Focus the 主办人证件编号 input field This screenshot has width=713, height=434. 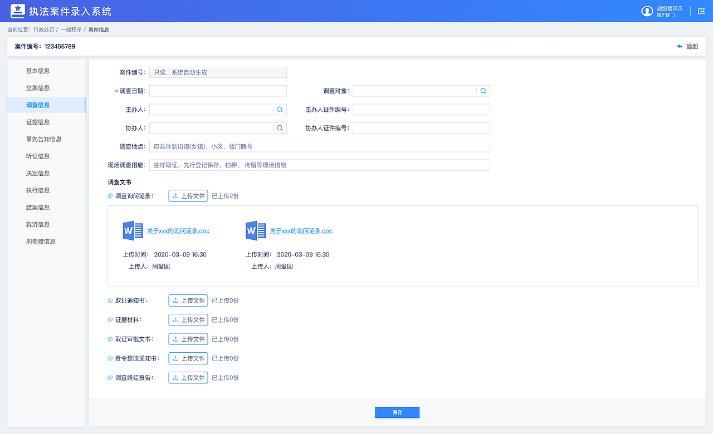click(x=421, y=110)
